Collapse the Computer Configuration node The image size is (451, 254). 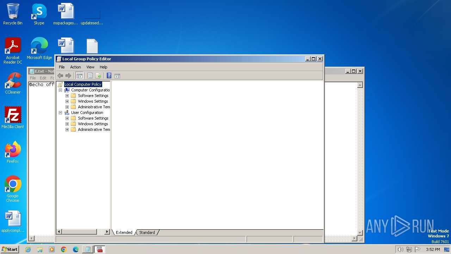coord(60,90)
